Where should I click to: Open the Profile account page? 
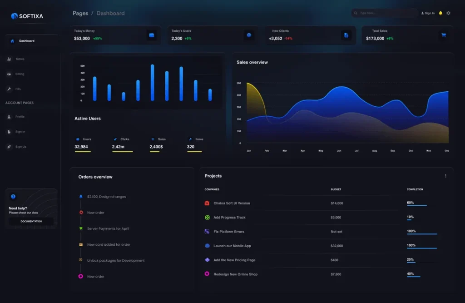click(20, 117)
